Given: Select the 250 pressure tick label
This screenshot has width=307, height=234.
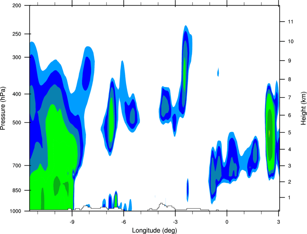Looking at the screenshot, I should click(17, 34).
